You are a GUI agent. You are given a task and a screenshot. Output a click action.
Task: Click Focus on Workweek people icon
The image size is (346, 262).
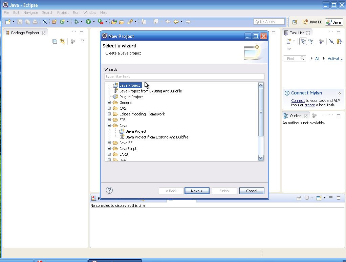[339, 41]
